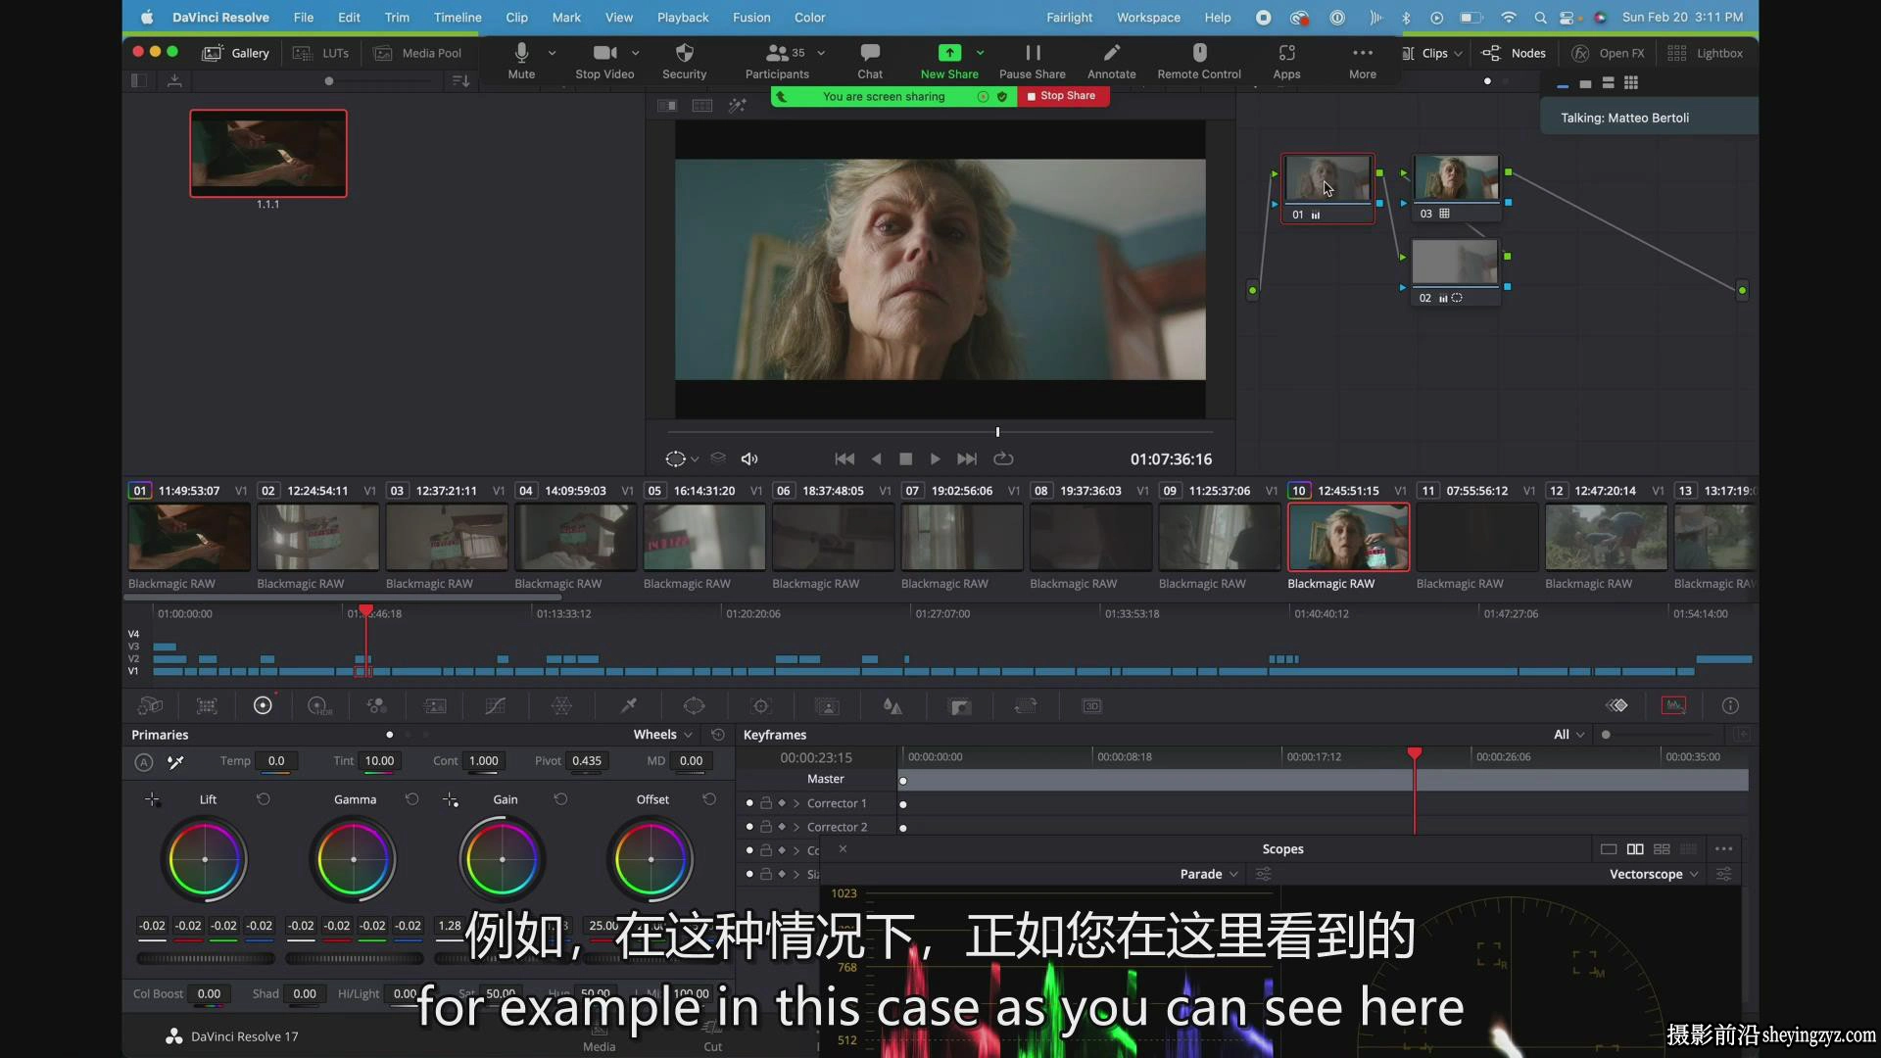Open the Lightbox view

tap(1706, 53)
